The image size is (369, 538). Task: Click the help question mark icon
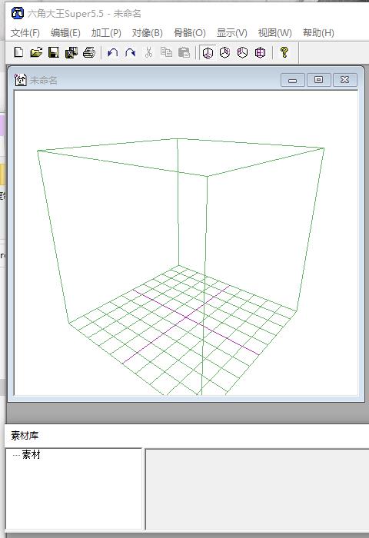coord(284,52)
